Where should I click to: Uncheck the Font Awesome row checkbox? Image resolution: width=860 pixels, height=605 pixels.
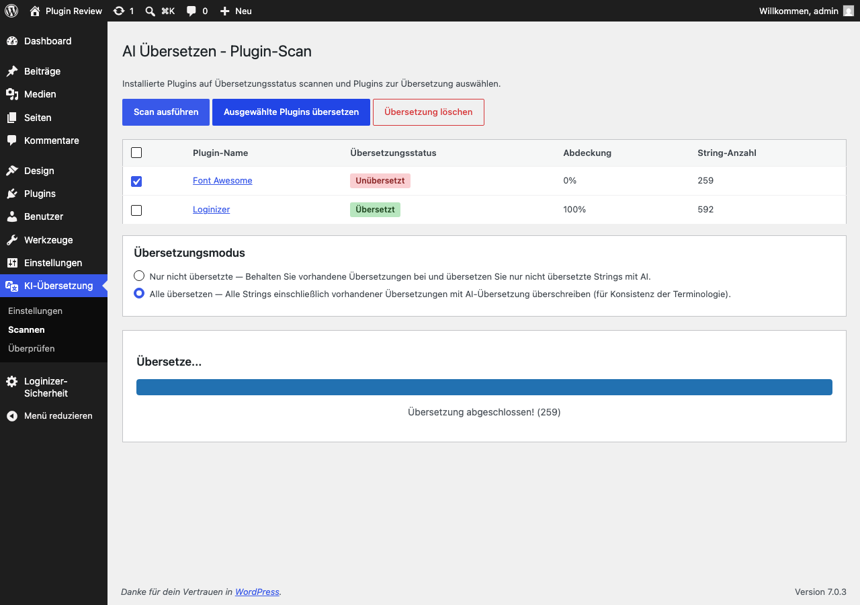(136, 182)
